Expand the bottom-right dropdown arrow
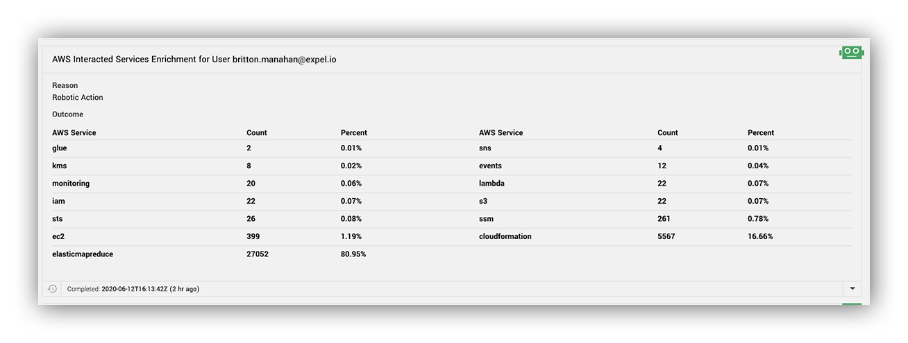908x343 pixels. click(x=852, y=288)
